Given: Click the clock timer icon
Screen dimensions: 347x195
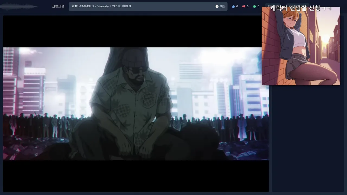Looking at the screenshot, I should (217, 6).
